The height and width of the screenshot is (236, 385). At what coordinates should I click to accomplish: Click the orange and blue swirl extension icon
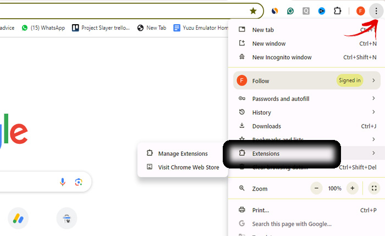coord(274,11)
